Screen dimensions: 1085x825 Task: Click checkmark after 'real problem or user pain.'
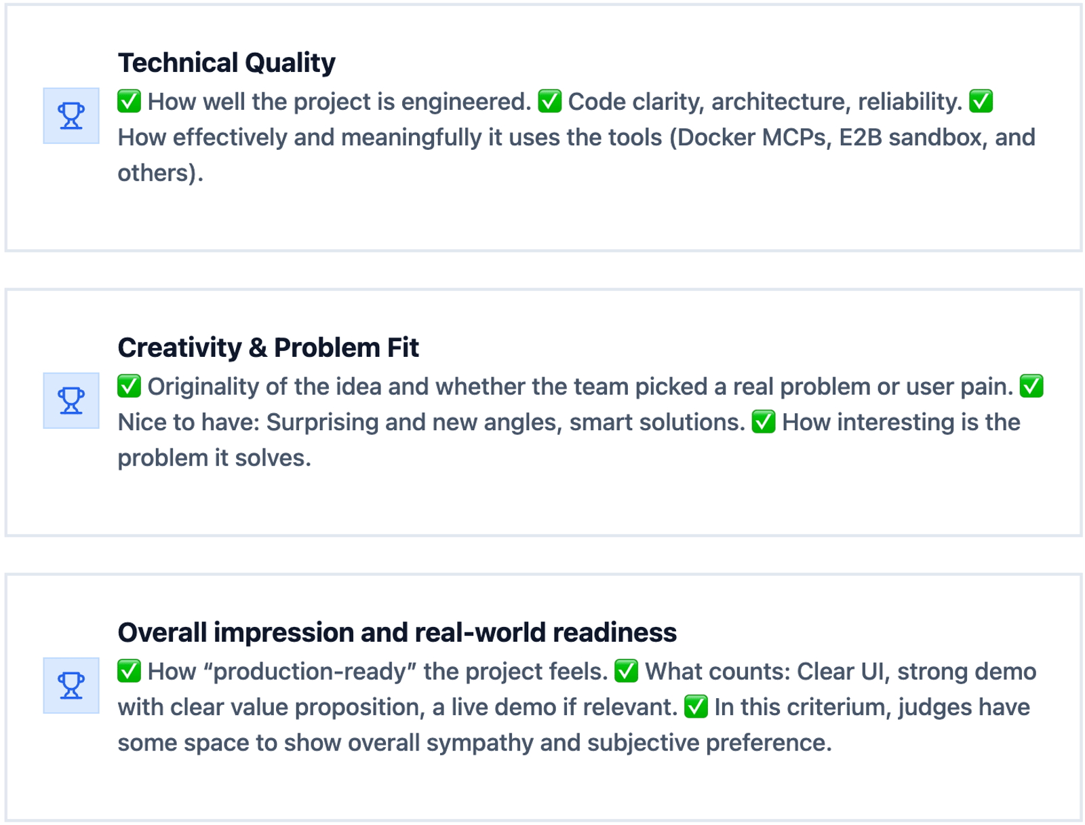point(1031,386)
